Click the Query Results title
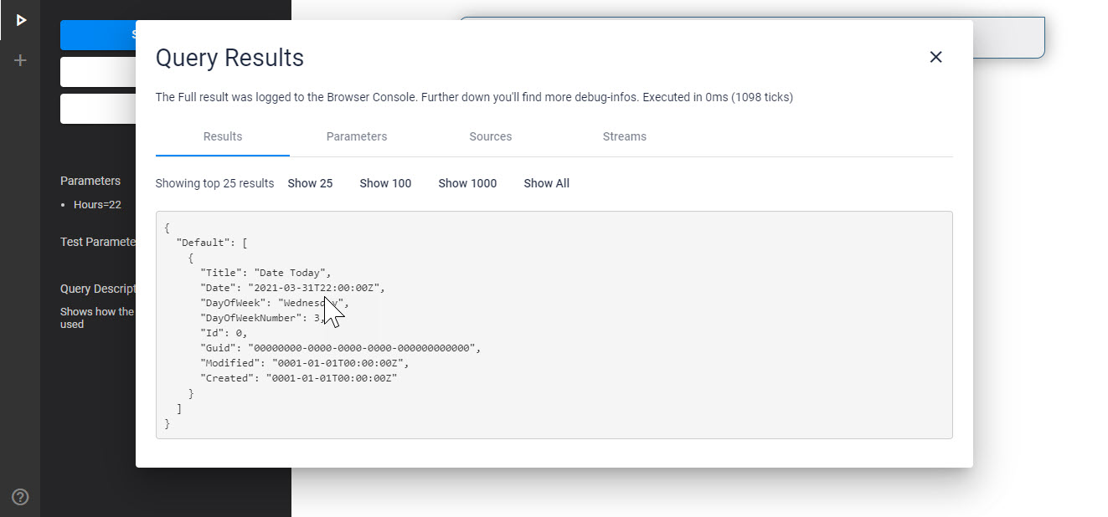 point(229,58)
